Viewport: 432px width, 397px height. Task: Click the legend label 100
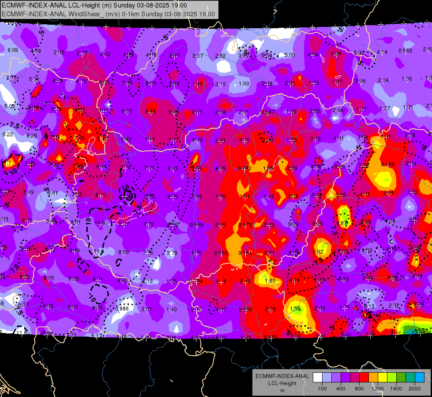(x=322, y=389)
